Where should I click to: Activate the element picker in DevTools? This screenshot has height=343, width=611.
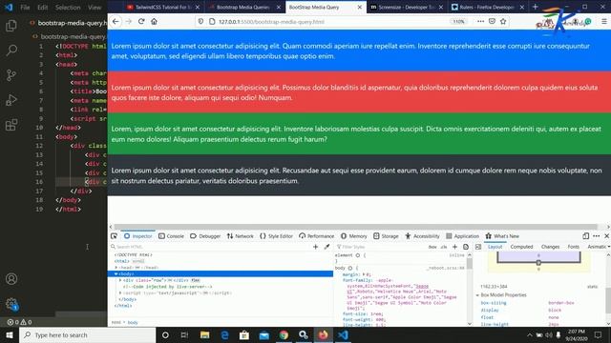point(114,236)
